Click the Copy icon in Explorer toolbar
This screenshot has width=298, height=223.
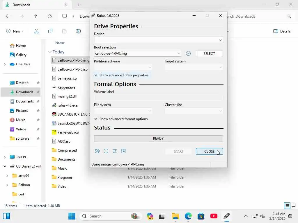pos(50,31)
